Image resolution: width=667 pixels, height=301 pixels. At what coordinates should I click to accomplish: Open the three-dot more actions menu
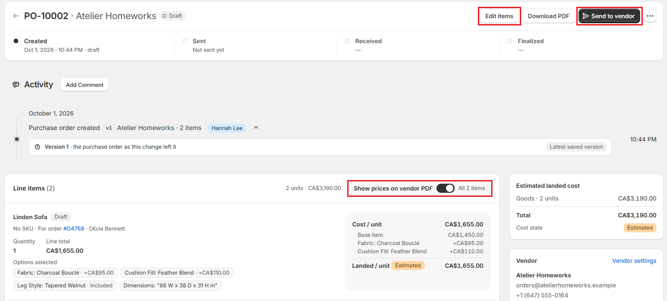pyautogui.click(x=650, y=16)
